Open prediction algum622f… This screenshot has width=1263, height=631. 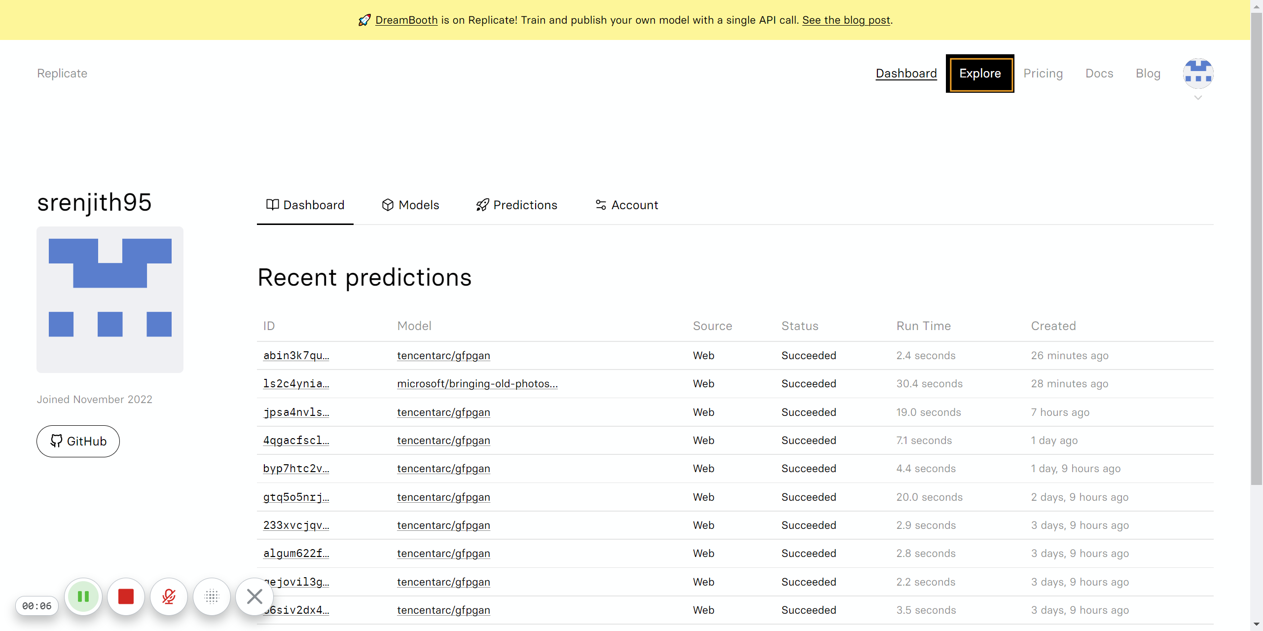coord(296,553)
